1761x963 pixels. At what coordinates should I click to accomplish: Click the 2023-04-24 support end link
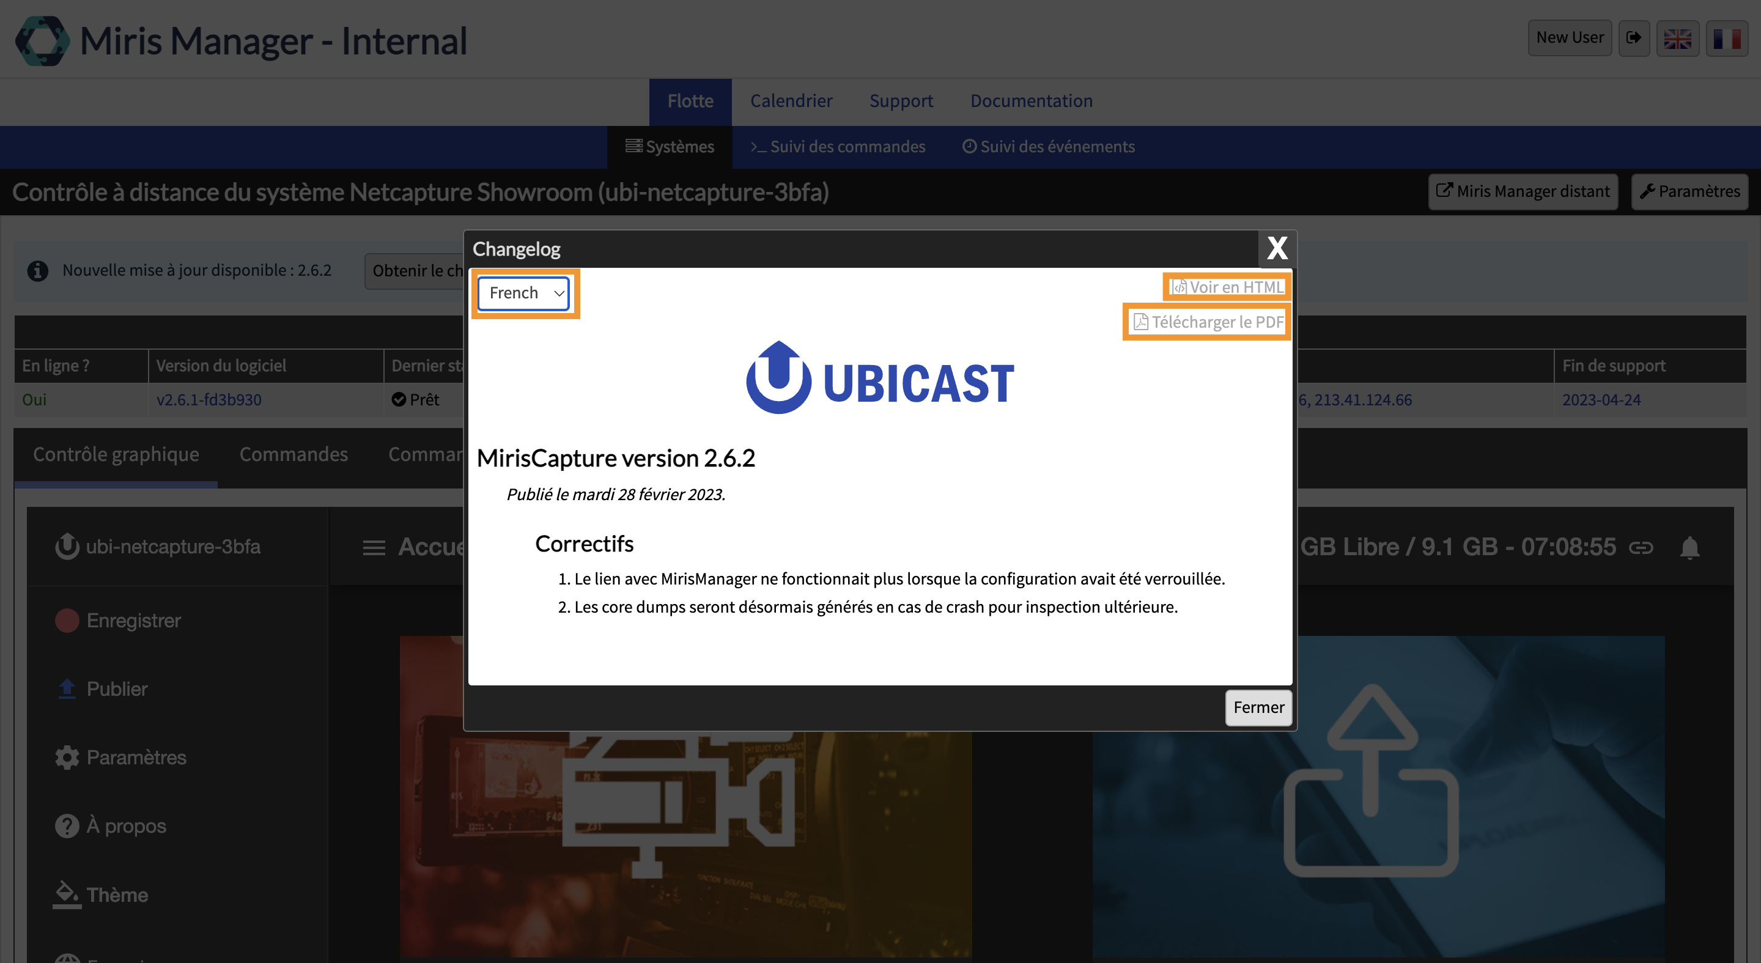(x=1601, y=400)
